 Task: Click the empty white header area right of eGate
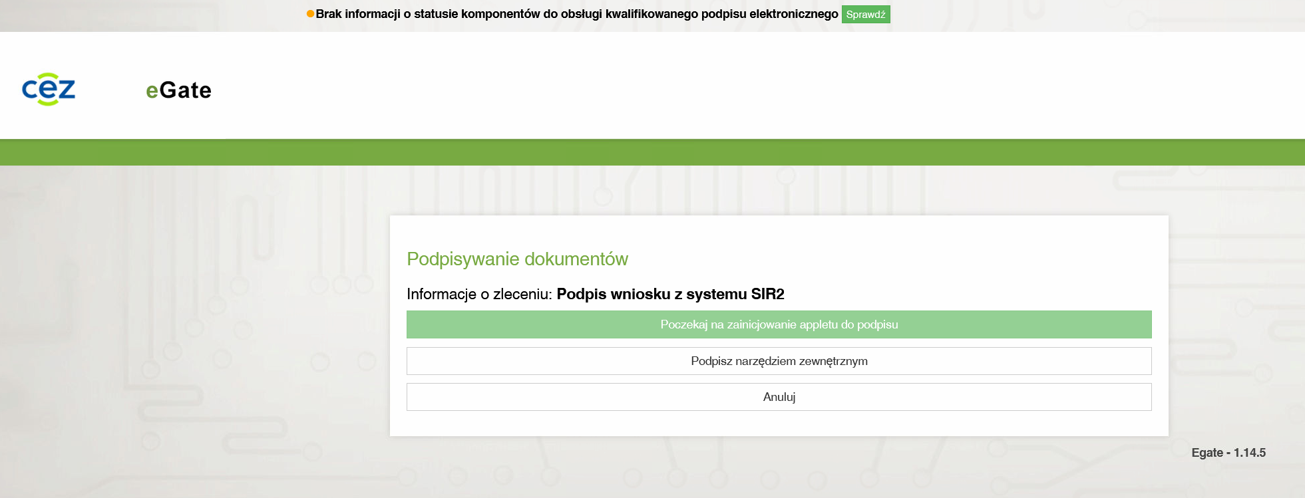732,86
